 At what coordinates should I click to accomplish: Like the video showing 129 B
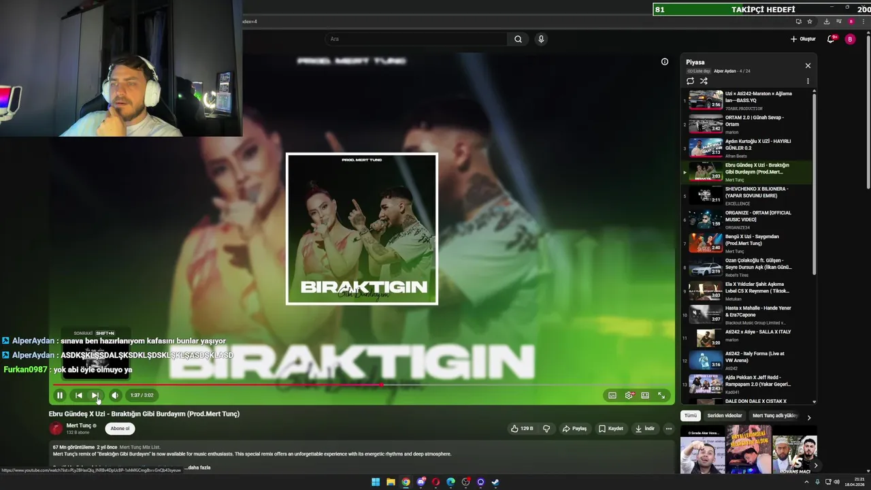(x=523, y=429)
